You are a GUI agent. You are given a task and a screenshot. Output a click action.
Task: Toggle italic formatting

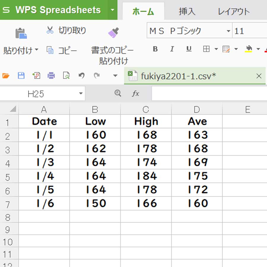(172, 49)
